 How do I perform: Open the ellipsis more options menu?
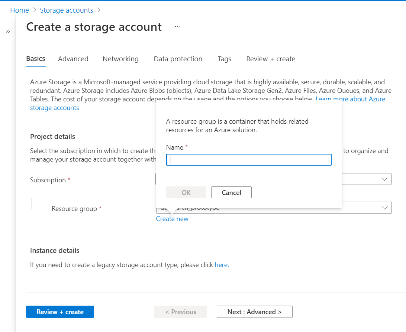178,27
